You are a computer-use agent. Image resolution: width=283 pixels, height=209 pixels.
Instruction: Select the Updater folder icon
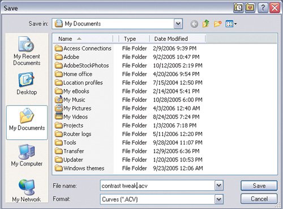[59, 160]
